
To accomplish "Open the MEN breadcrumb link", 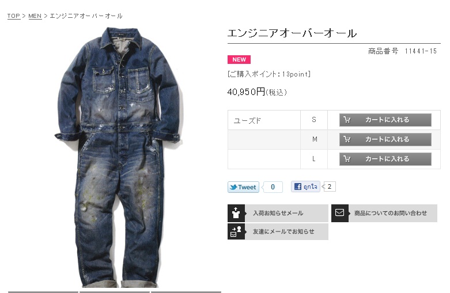I will 35,16.
